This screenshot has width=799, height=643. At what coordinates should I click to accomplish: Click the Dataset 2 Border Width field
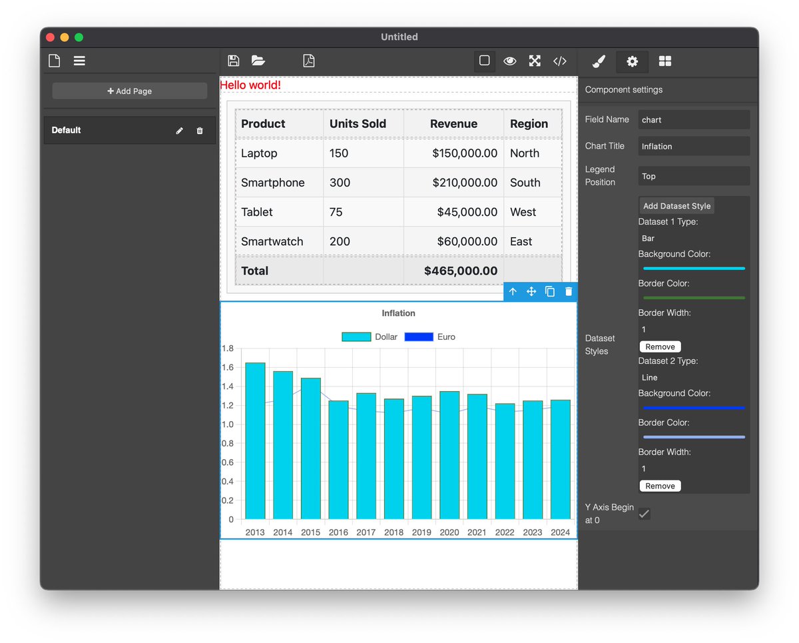[x=694, y=468]
